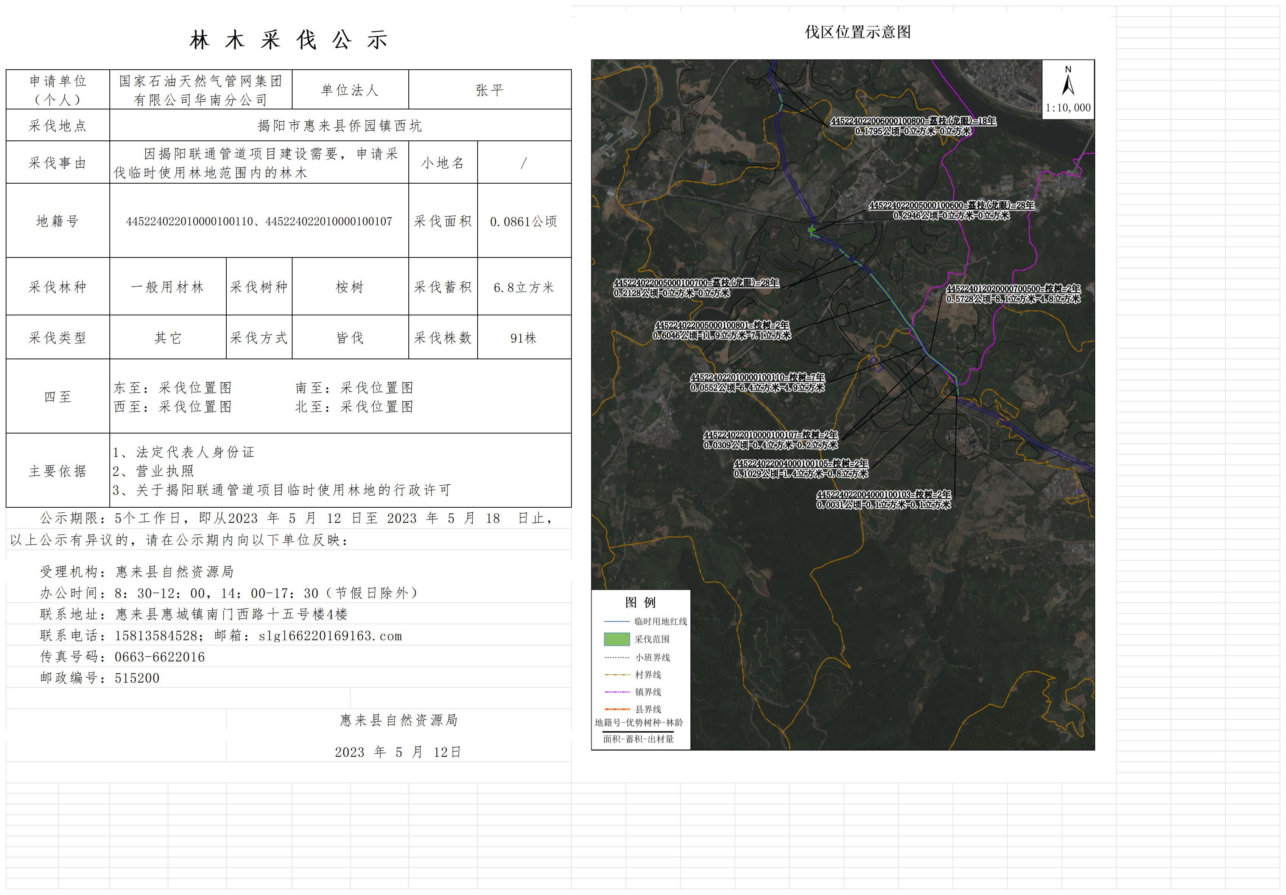Click the 图例 legend heading

tap(640, 602)
